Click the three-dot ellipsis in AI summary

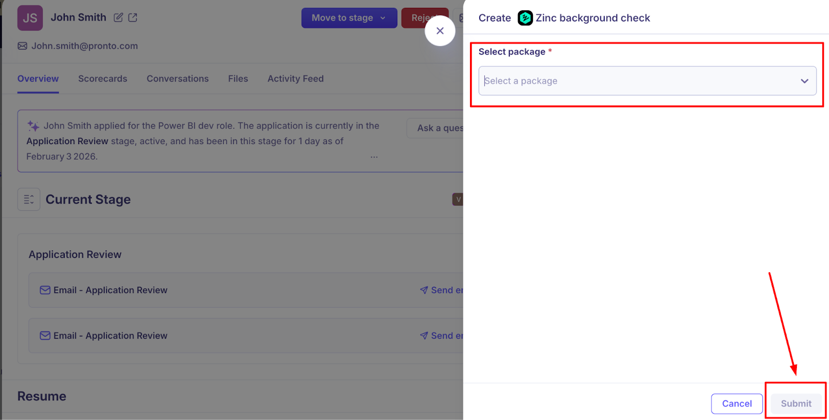(374, 157)
